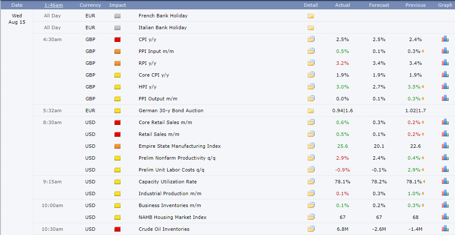Viewport: 455px width, 235px height.
Task: Open detail folder for CPI y/y
Action: [311, 39]
